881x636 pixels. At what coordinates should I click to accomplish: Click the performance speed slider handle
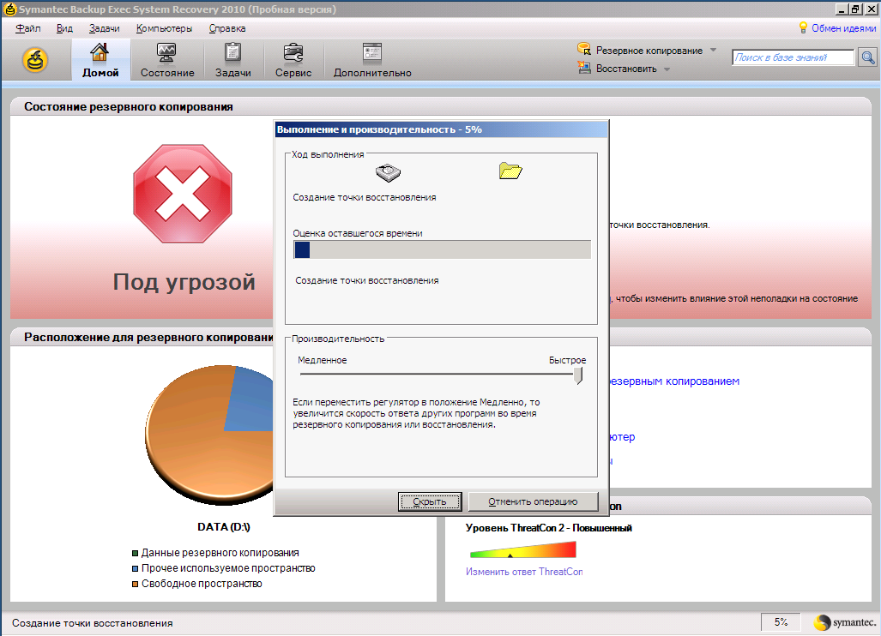(577, 375)
